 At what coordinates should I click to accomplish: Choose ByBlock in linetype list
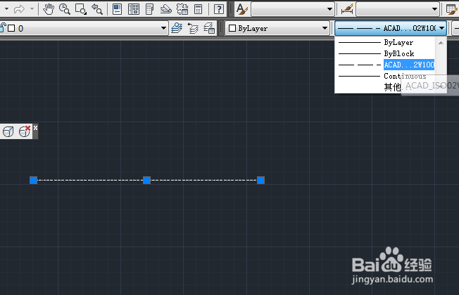(386, 54)
